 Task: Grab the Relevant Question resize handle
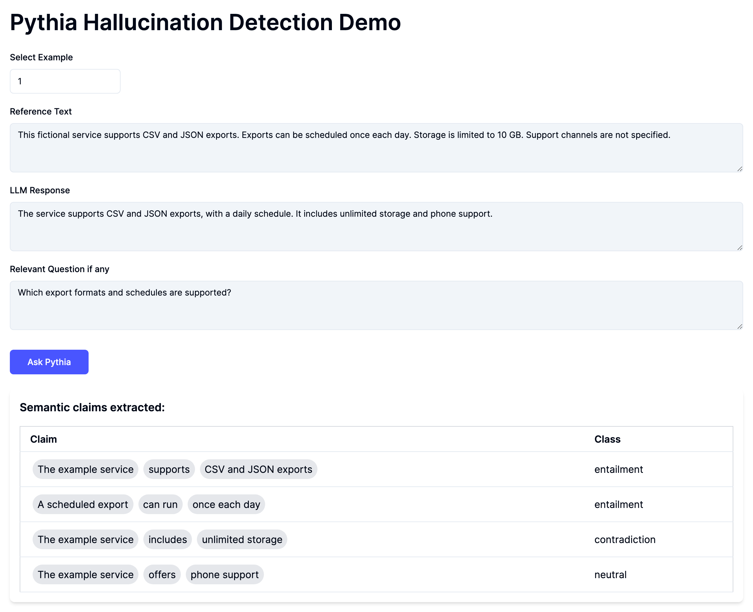tap(739, 327)
